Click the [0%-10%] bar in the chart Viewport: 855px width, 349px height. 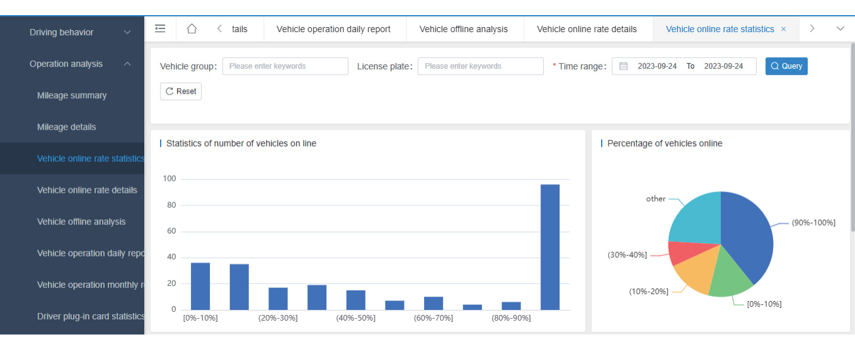tap(200, 286)
